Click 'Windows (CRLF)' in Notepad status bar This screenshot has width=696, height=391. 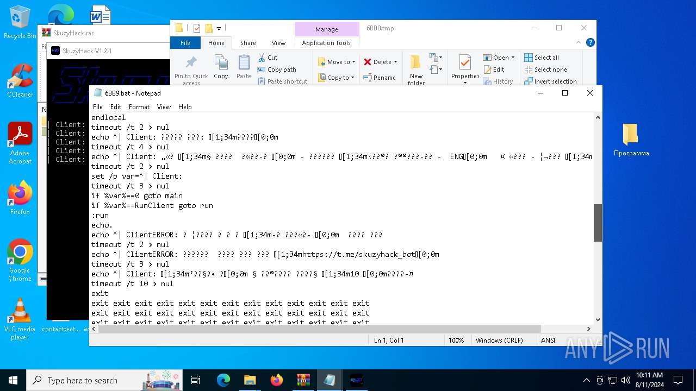click(499, 340)
